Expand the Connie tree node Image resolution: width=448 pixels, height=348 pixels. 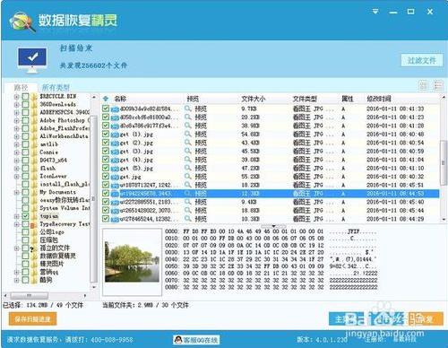(17, 152)
